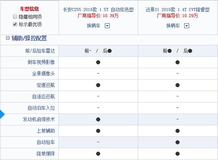Open 远景S1 2018款 1.4T CVT锋睿型 link
Viewport: 218px width, 160px height.
[x=177, y=10]
